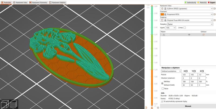Click the Velikost Y field showing 50
216x109 pixels.
point(194,85)
